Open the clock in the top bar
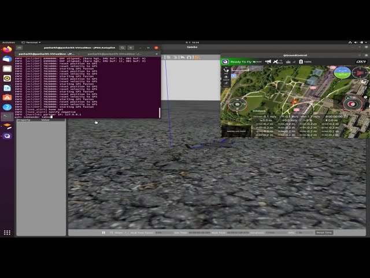This screenshot has width=370, height=278. pyautogui.click(x=193, y=42)
